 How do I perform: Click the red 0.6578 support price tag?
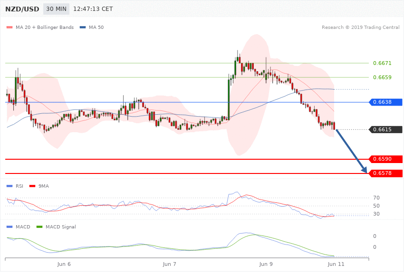coord(386,173)
